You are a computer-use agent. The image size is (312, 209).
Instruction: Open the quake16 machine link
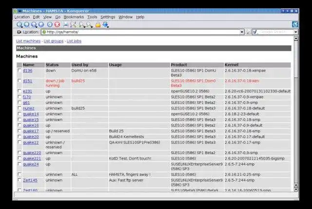[x=31, y=126]
